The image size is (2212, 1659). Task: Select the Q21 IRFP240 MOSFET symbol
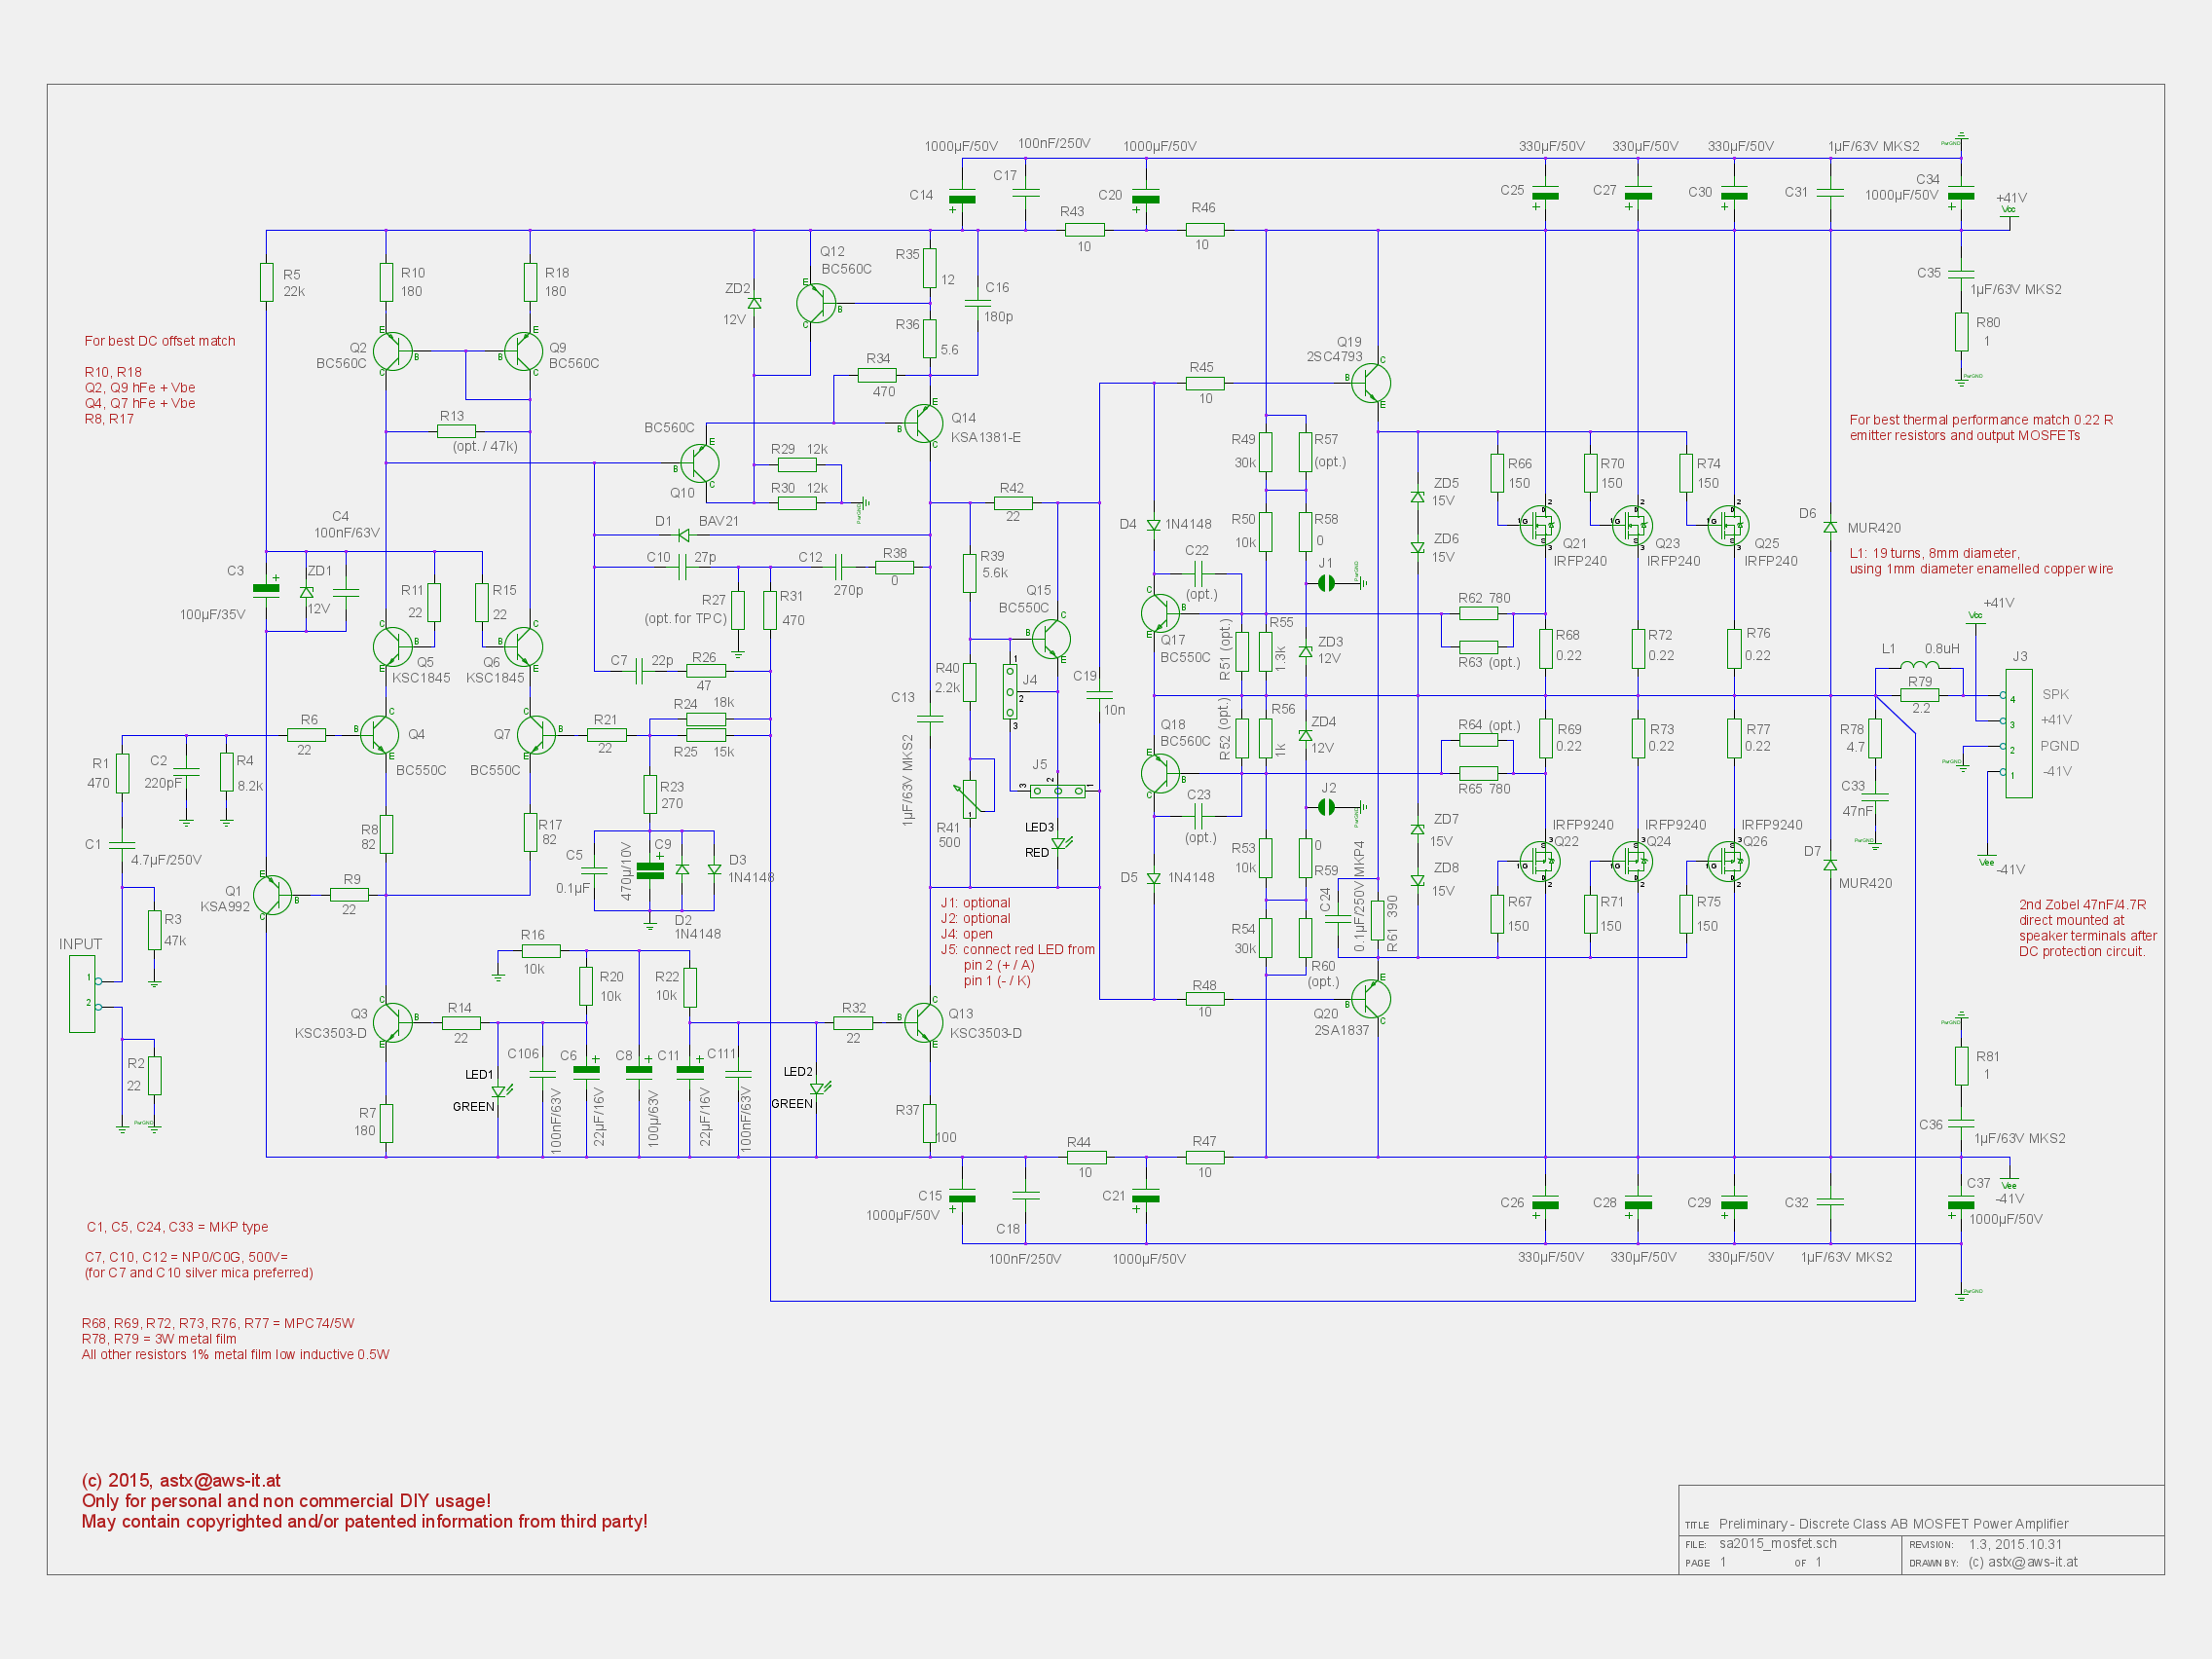(x=1540, y=525)
